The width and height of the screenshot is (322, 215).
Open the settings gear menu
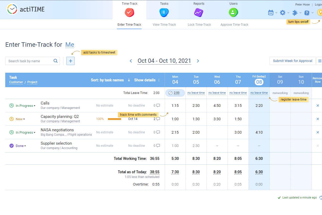283,13
